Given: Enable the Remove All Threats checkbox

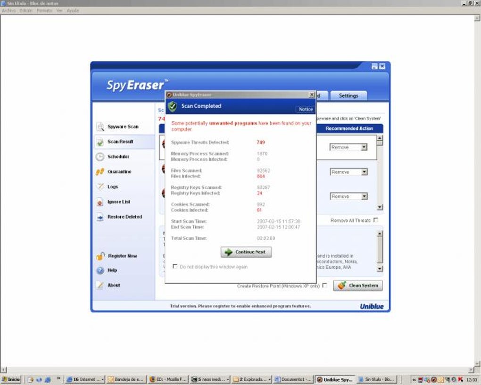Looking at the screenshot, I should 376,220.
